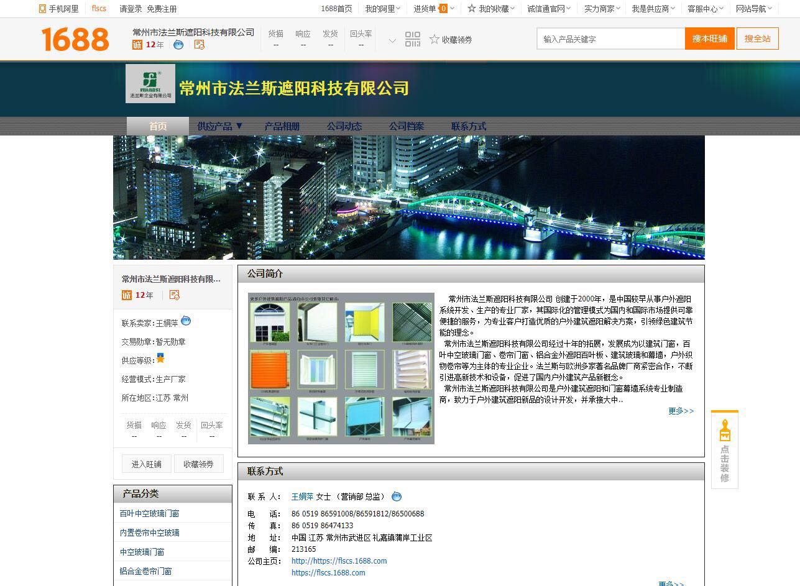Expand the 网站导航 dropdown
The height and width of the screenshot is (586, 800).
click(753, 9)
